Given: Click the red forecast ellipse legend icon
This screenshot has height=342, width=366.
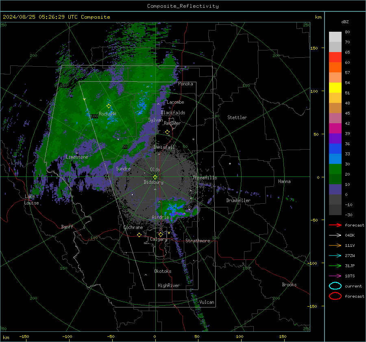Looking at the screenshot, I should coord(335,296).
